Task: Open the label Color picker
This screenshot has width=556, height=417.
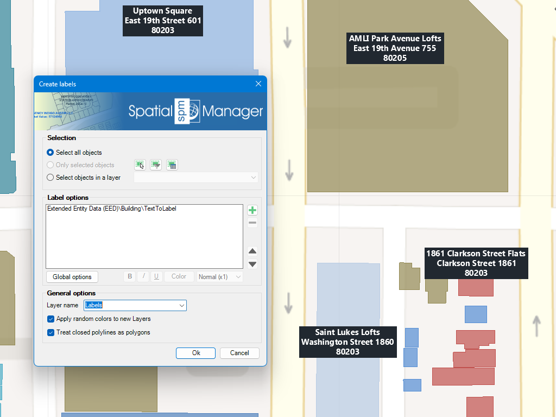Action: pyautogui.click(x=179, y=276)
